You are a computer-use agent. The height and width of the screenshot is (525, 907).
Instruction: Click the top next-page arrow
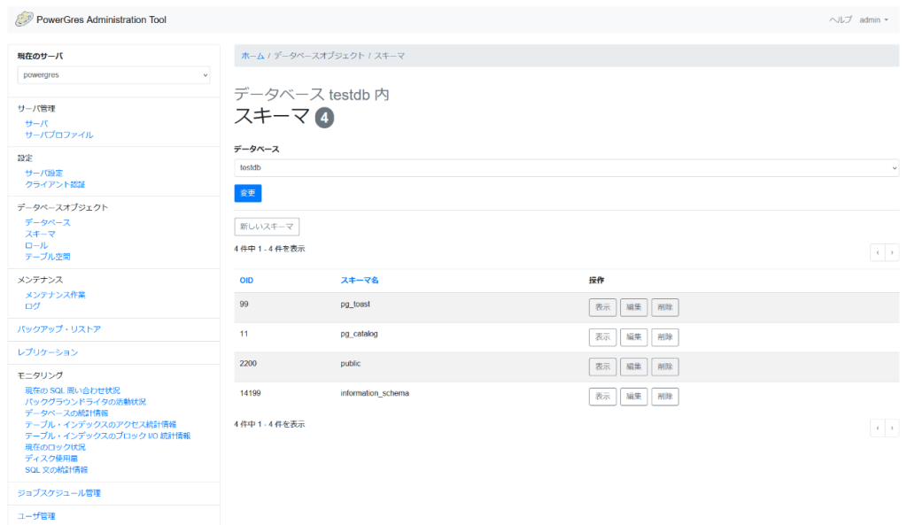892,252
